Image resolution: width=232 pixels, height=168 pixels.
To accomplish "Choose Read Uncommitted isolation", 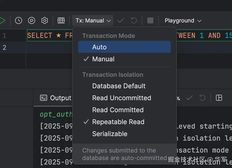I will pyautogui.click(x=122, y=98).
